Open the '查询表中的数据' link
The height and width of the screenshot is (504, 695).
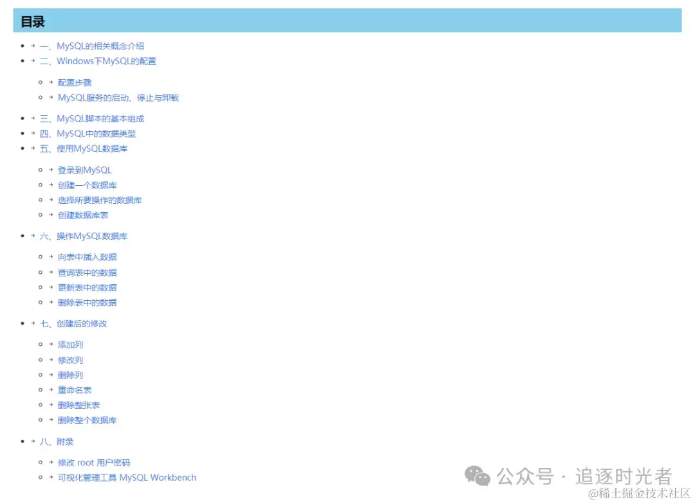tap(88, 273)
